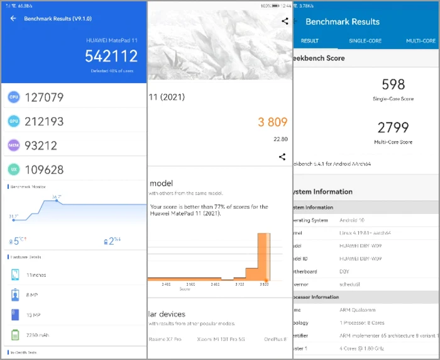Tap the UX score icon

(13, 169)
